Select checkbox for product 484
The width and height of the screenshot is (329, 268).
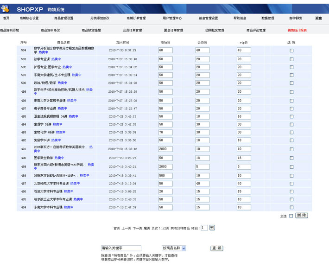coord(291,207)
